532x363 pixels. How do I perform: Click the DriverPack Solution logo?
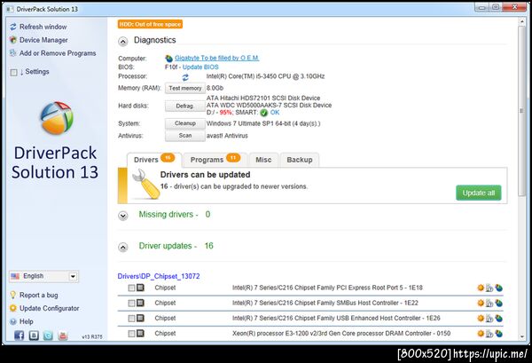57,118
